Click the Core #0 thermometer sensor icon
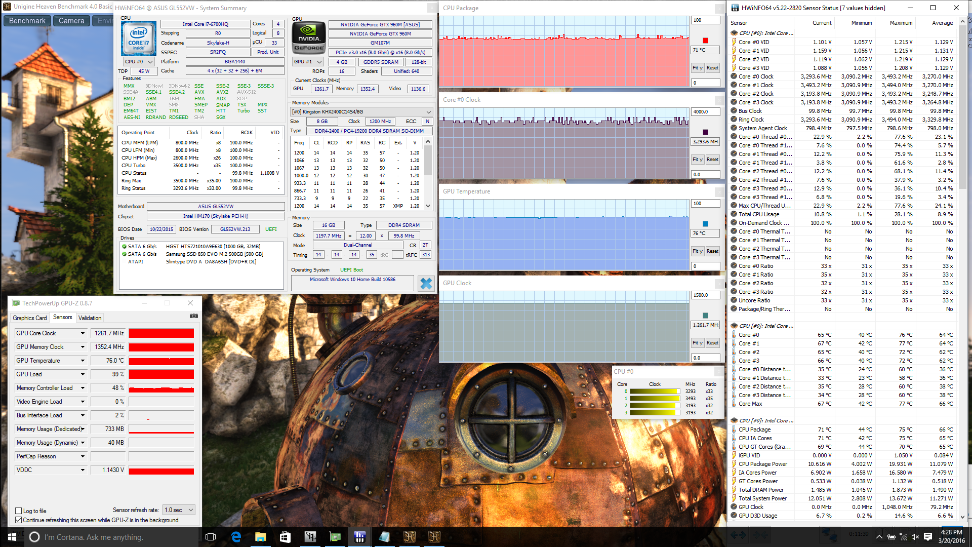Screen dimensions: 972x547 click(x=734, y=335)
